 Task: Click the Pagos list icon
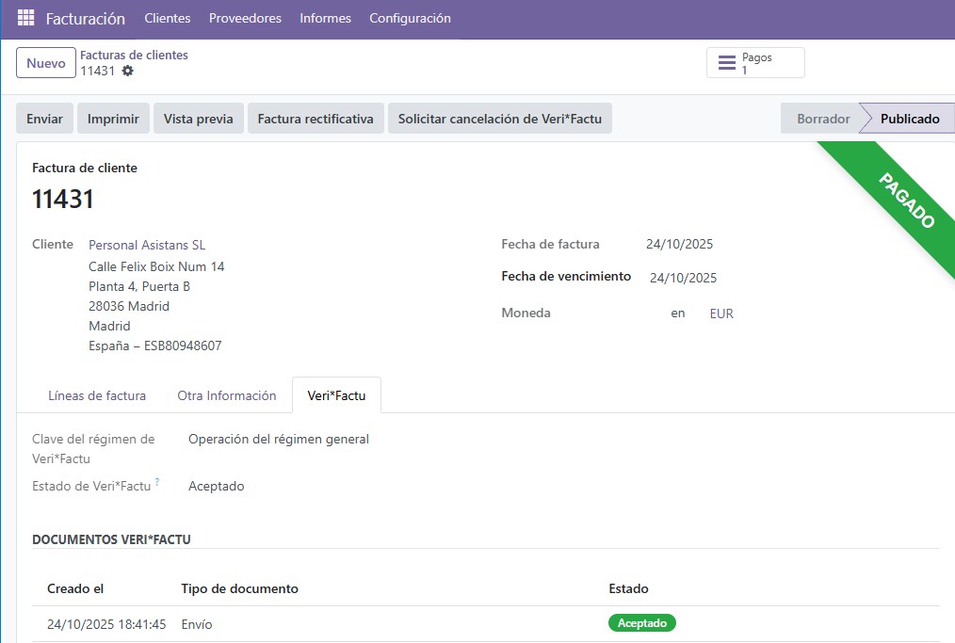(x=726, y=63)
